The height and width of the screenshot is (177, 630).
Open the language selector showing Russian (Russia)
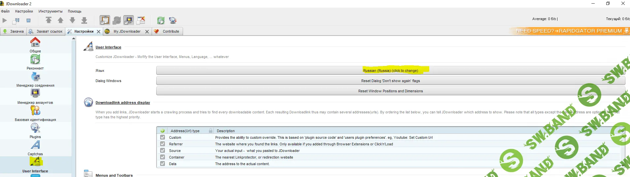pyautogui.click(x=390, y=71)
